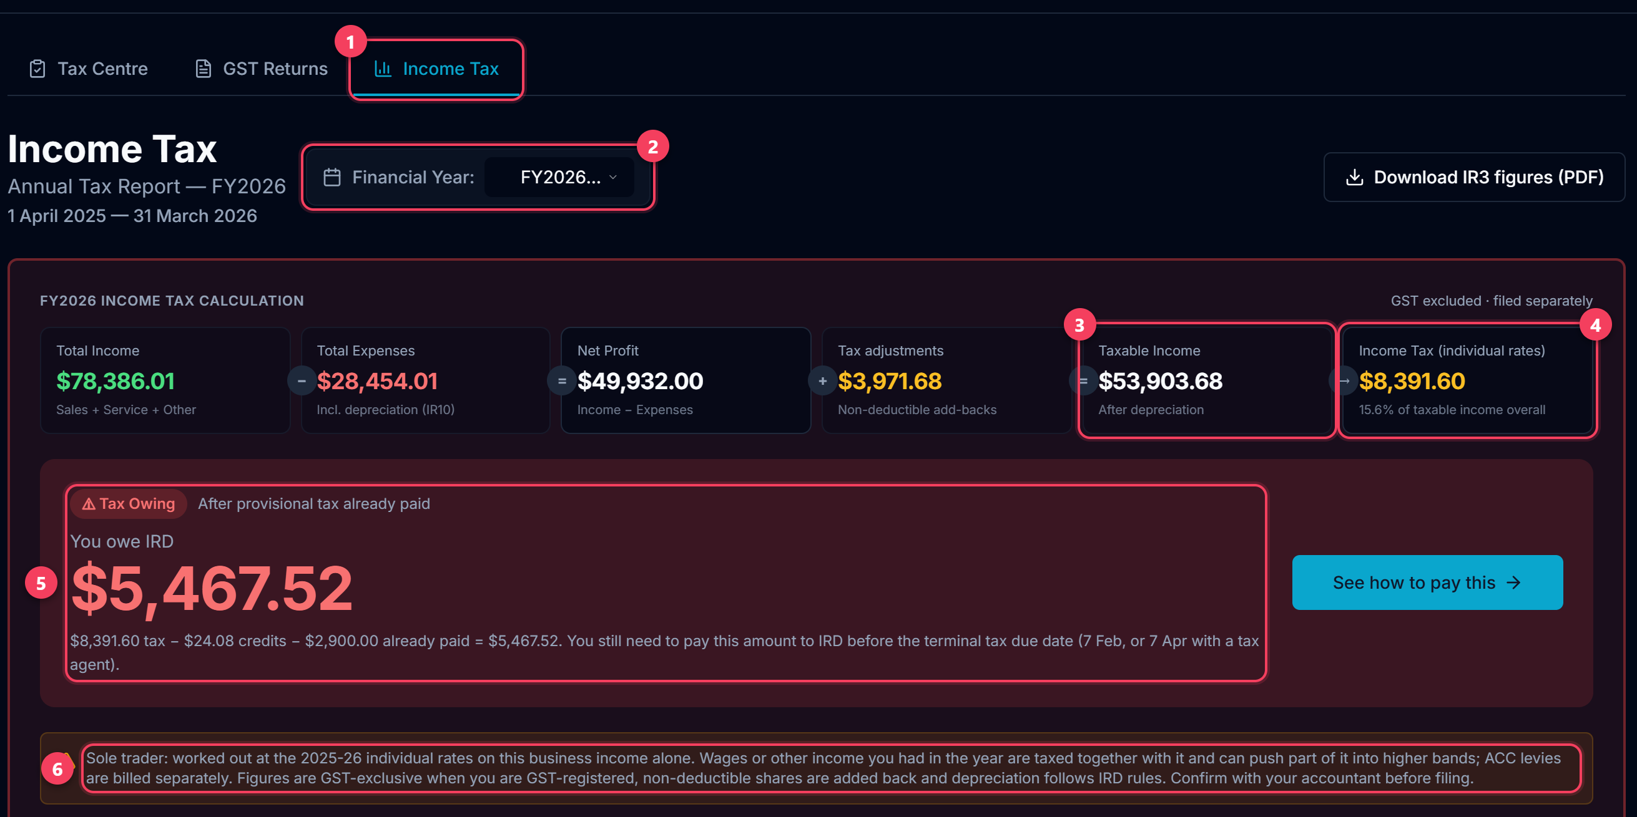Download IR3 figures as PDF

tap(1473, 177)
